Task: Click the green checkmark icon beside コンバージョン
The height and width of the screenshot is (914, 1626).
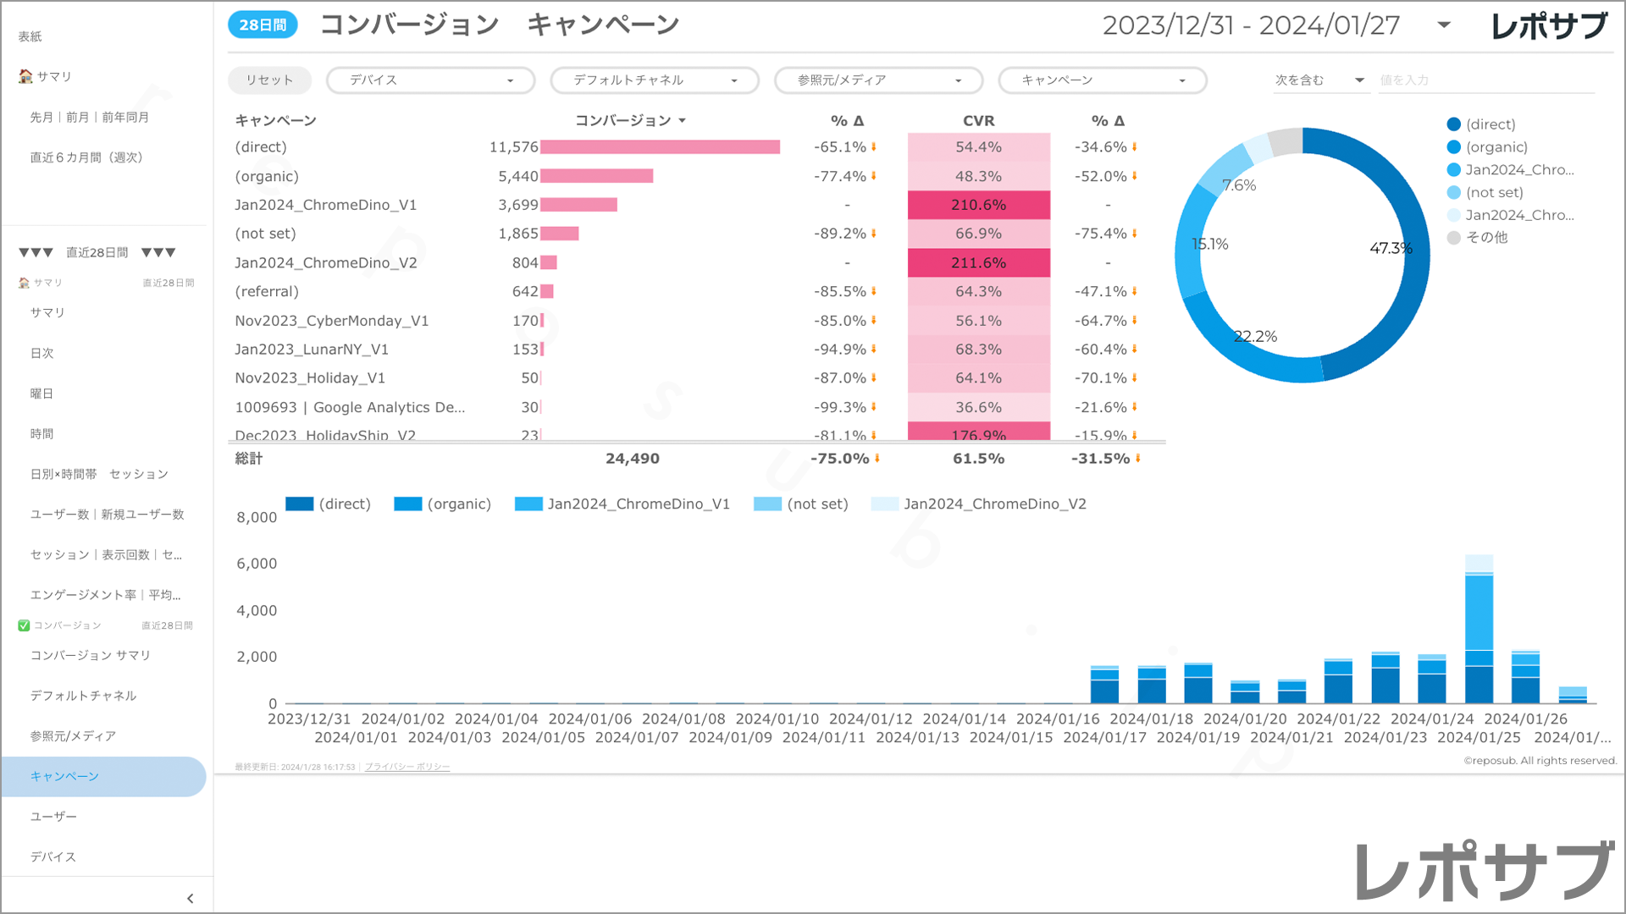Action: coord(24,625)
